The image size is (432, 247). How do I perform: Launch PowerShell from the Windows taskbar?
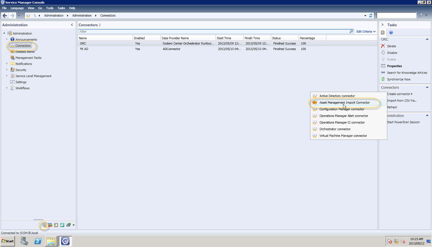pyautogui.click(x=38, y=241)
